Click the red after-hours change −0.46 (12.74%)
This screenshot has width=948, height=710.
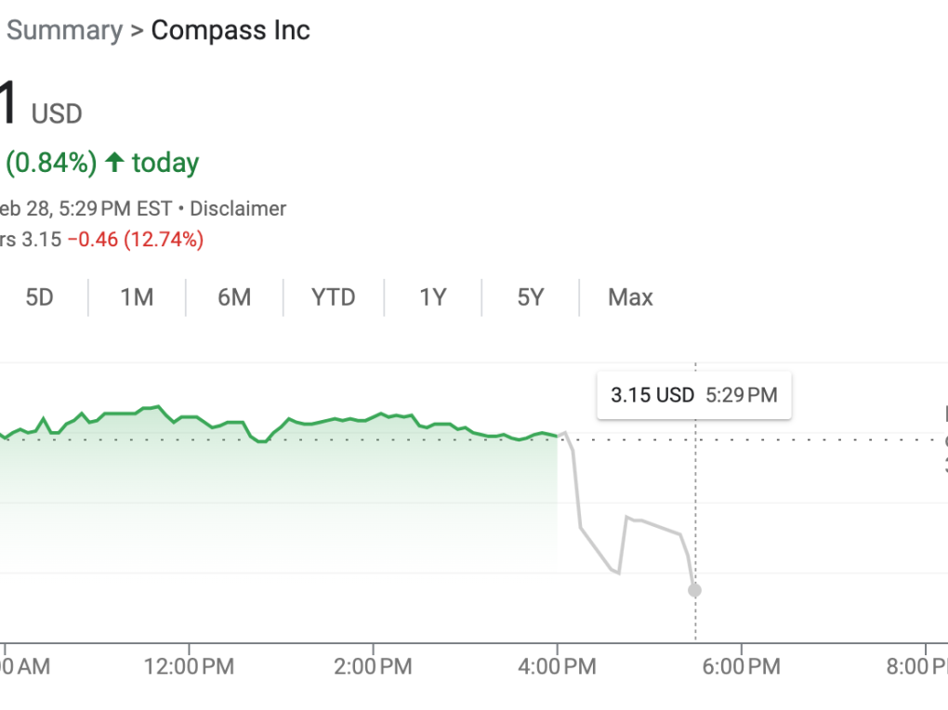[135, 240]
